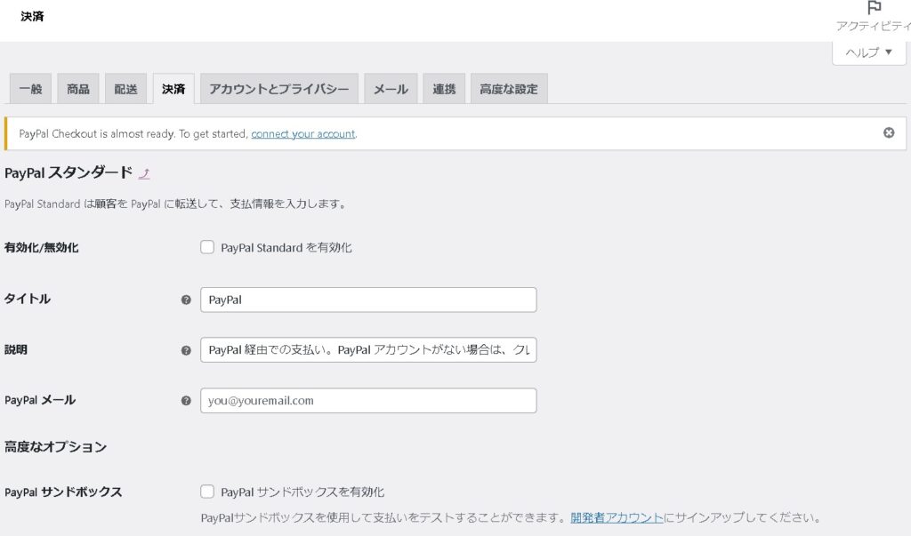This screenshot has height=536, width=911.
Task: Click help icon next to 説明 field
Action: click(186, 350)
